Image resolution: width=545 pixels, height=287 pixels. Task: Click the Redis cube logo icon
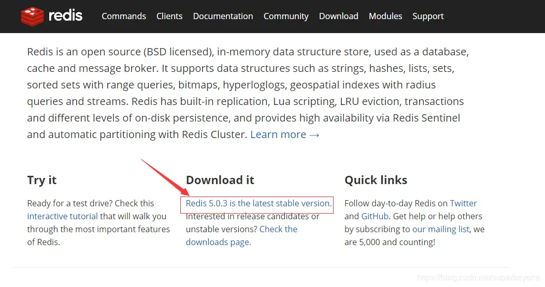[x=33, y=16]
